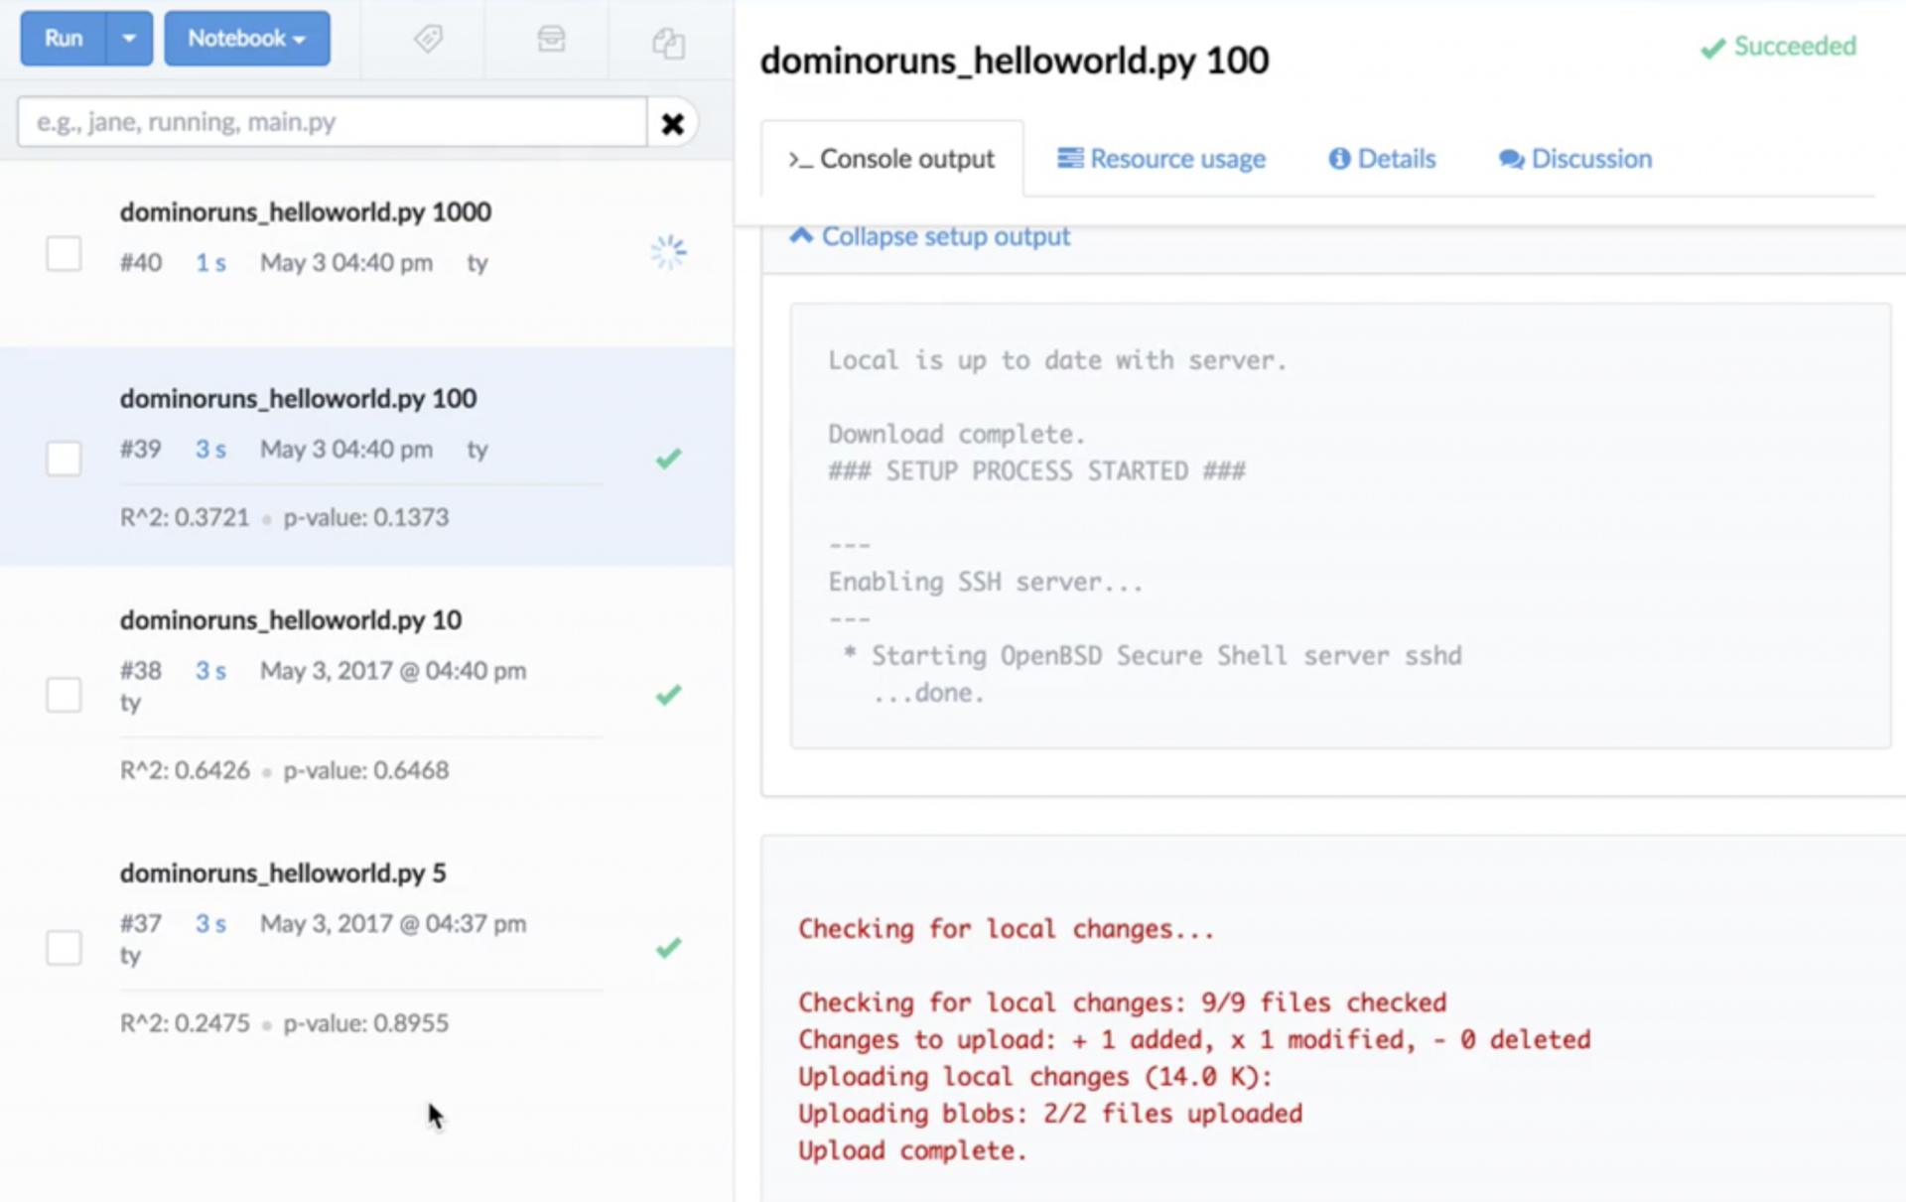This screenshot has height=1202, width=1906.
Task: Open the Details tab
Action: coord(1382,159)
